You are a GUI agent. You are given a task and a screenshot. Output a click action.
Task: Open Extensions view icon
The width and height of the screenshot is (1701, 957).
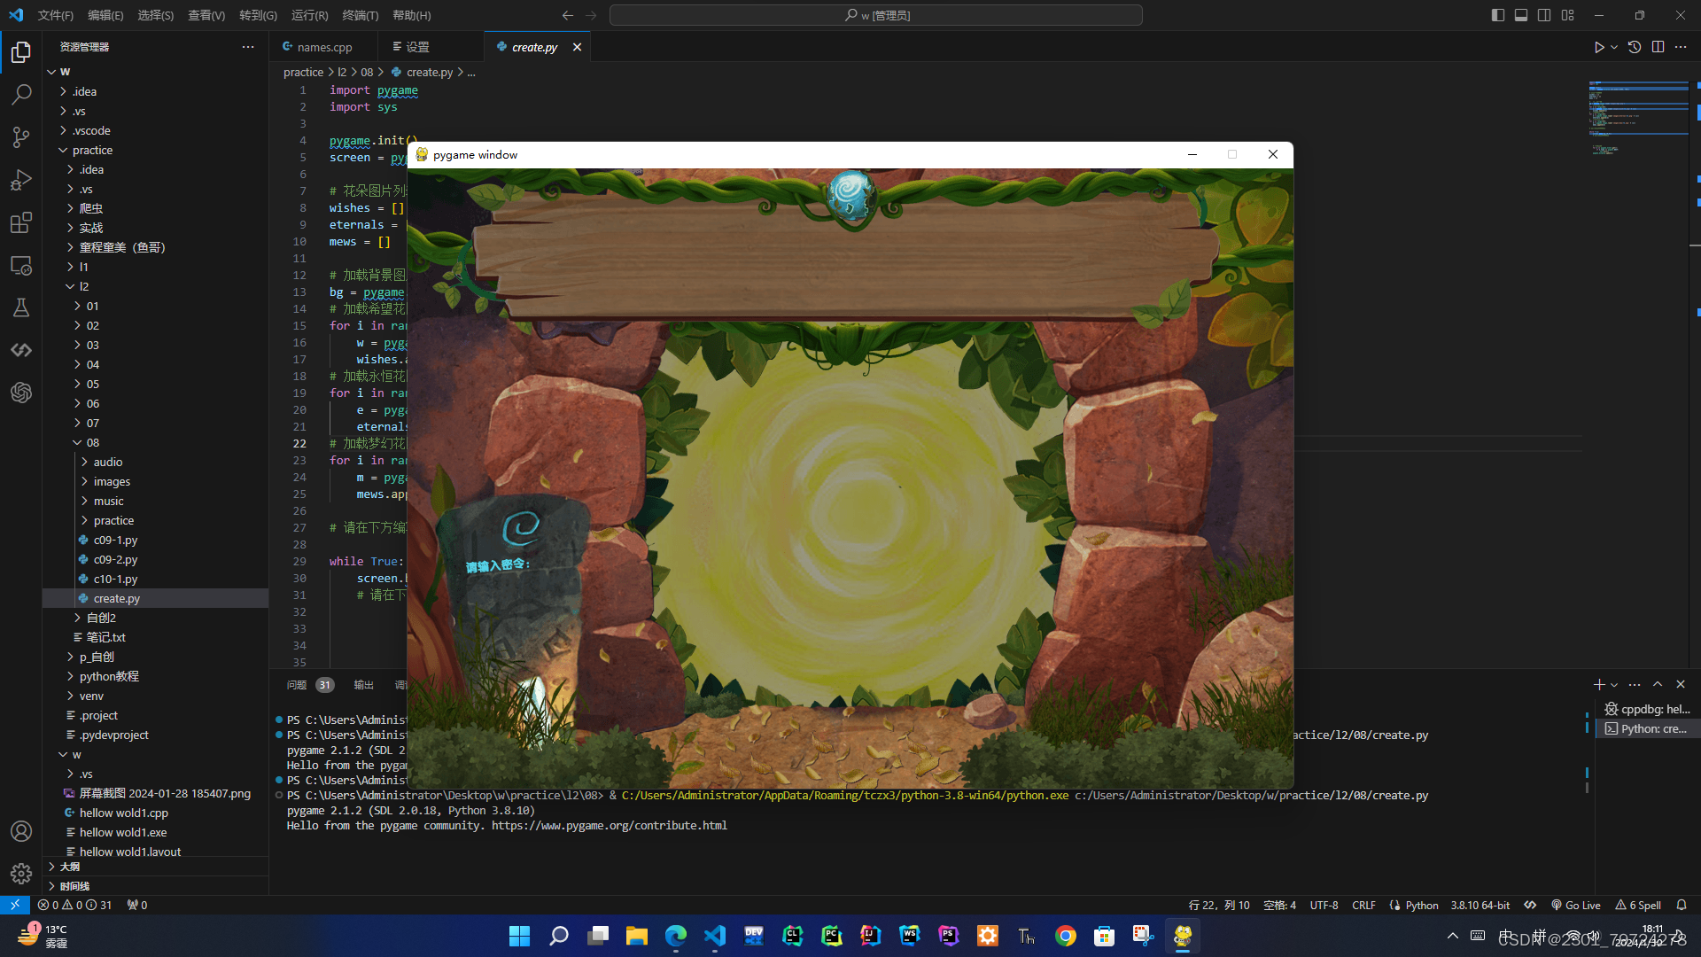21,222
